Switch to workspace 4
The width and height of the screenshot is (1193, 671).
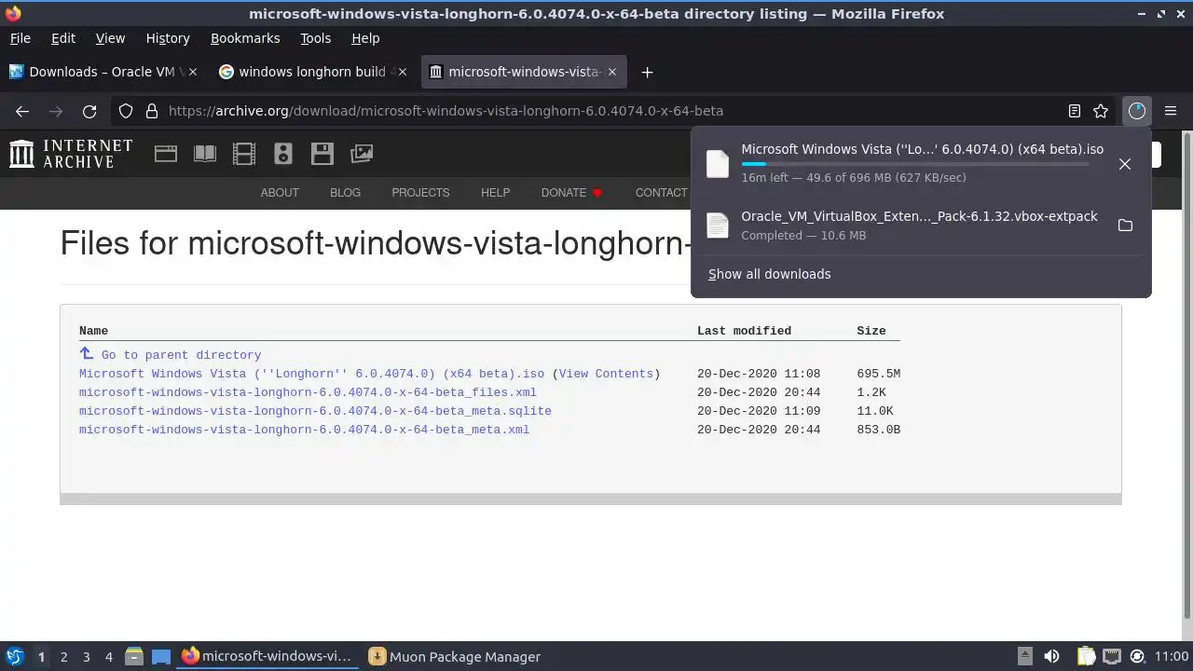click(108, 657)
